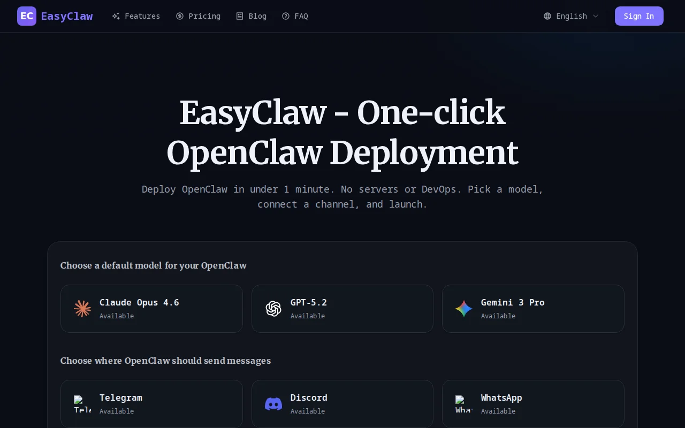
Task: Click the sparkle icon beside Features
Action: pyautogui.click(x=116, y=16)
